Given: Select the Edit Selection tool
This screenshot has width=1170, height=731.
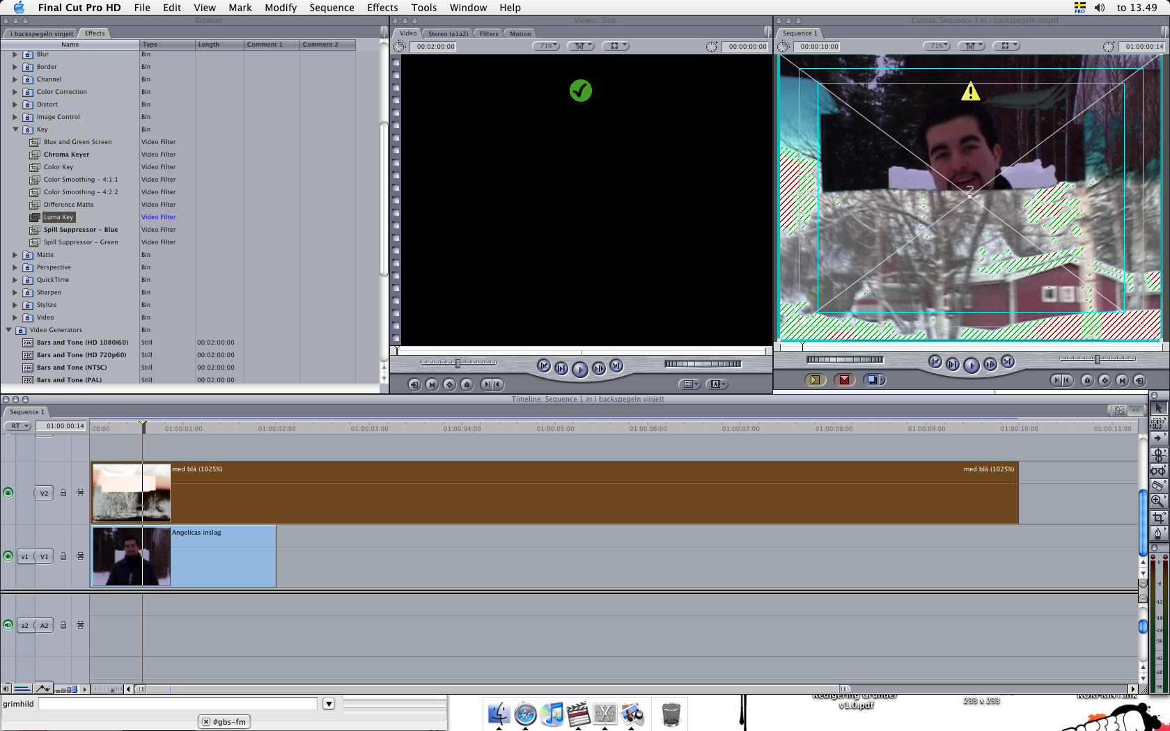Looking at the screenshot, I should (x=1158, y=423).
